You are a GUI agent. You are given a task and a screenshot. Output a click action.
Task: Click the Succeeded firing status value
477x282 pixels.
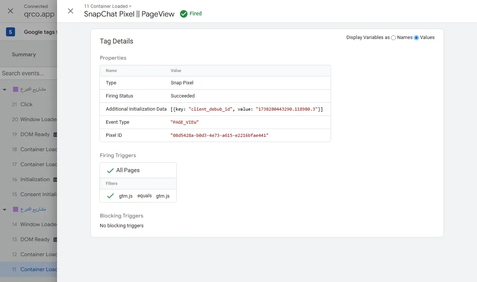point(183,96)
